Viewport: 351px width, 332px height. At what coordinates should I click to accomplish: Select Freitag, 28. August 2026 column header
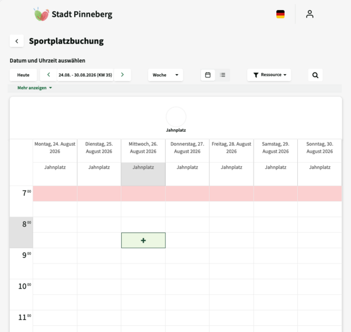[x=232, y=148]
